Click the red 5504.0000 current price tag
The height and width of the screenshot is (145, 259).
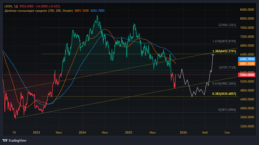coord(247,75)
